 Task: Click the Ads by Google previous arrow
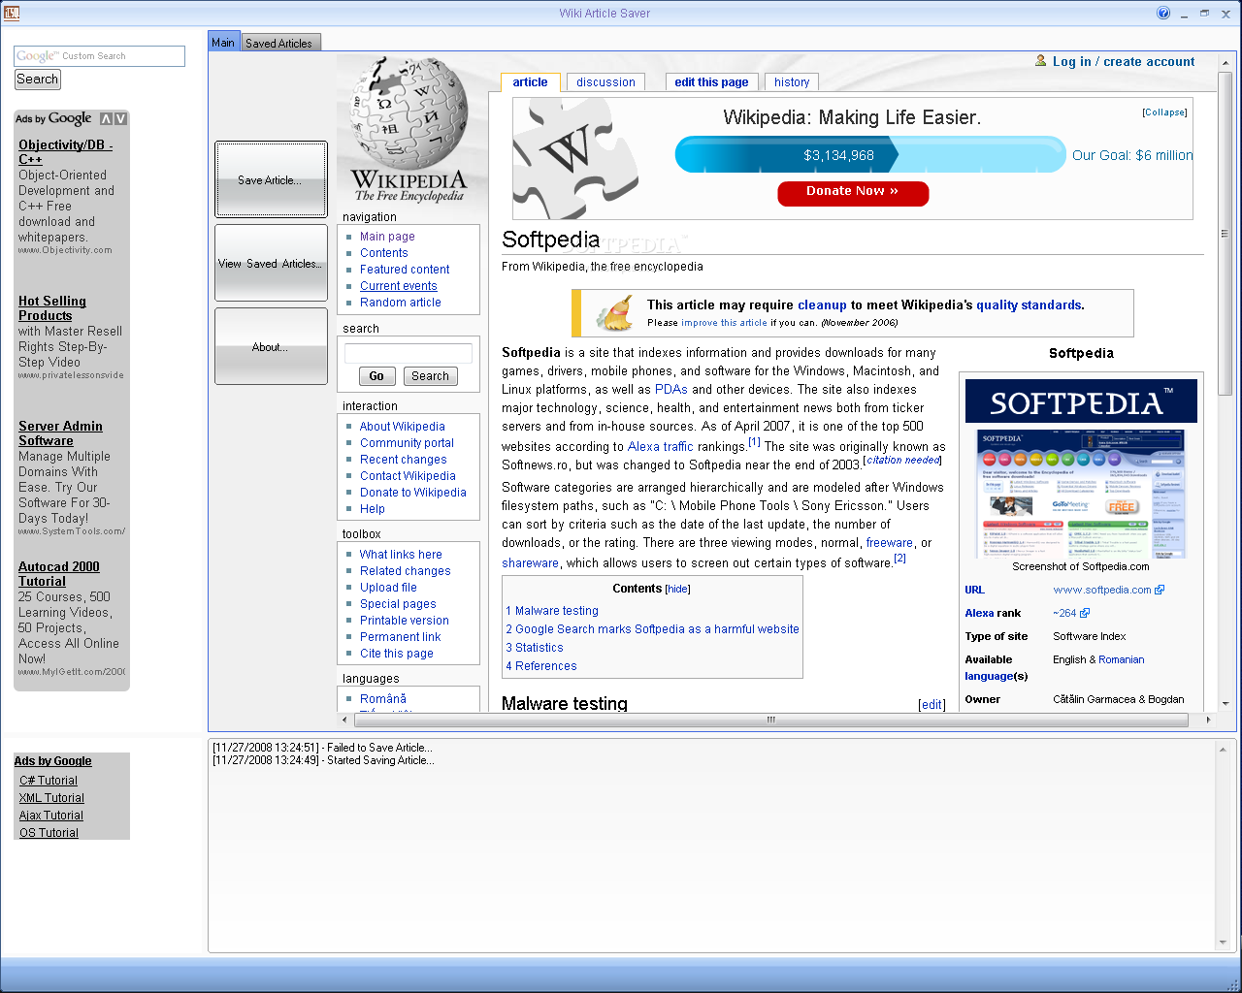pos(106,118)
